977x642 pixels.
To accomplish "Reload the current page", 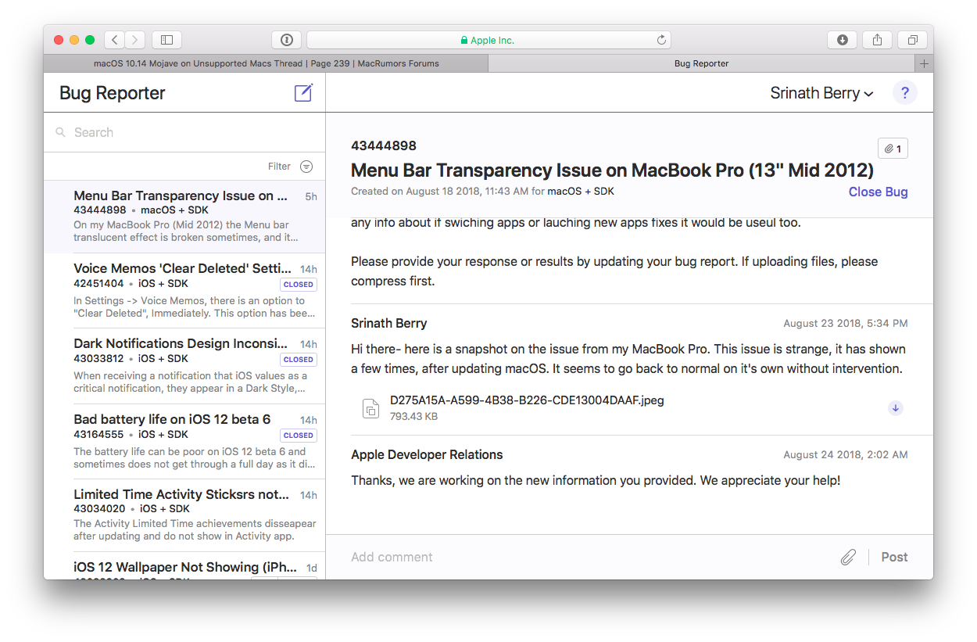I will pos(661,40).
